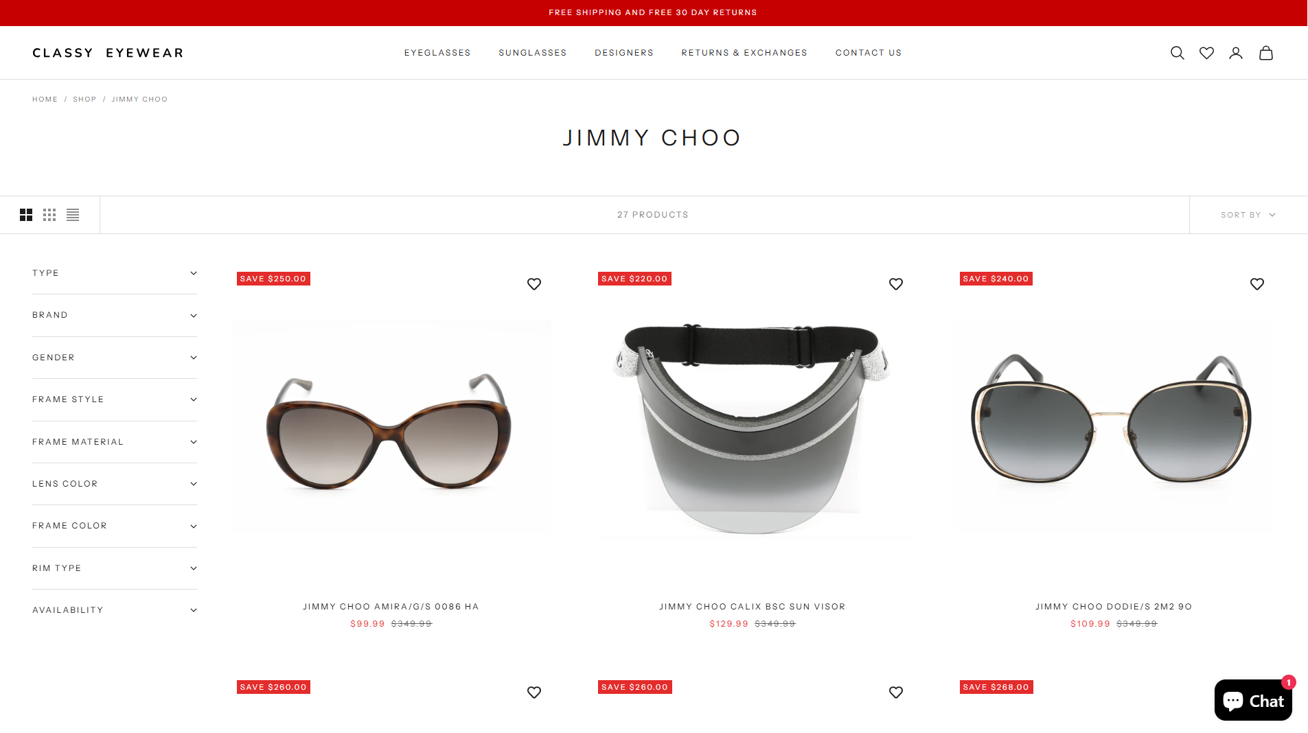Go to Shop breadcrumb link
1308x733 pixels.
click(x=84, y=100)
